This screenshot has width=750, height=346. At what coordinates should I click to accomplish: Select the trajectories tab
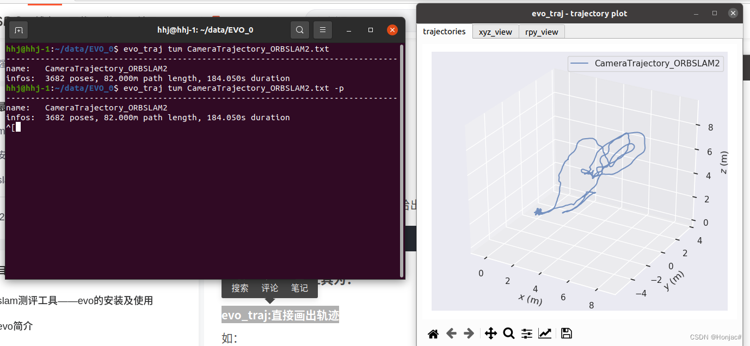444,32
